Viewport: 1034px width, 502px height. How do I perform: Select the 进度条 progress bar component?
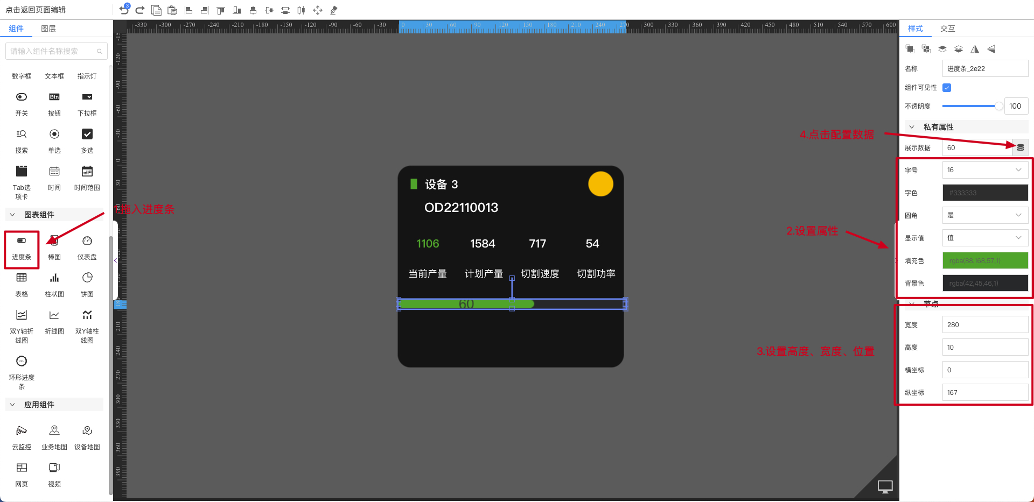pyautogui.click(x=22, y=248)
